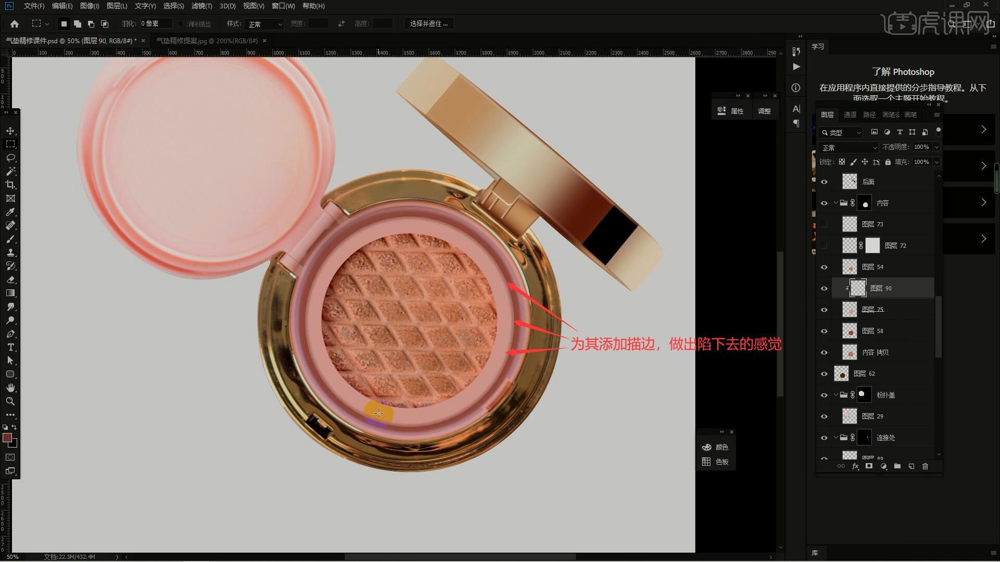The width and height of the screenshot is (1000, 562).
Task: Click the 选择并遮住 button
Action: pos(429,23)
